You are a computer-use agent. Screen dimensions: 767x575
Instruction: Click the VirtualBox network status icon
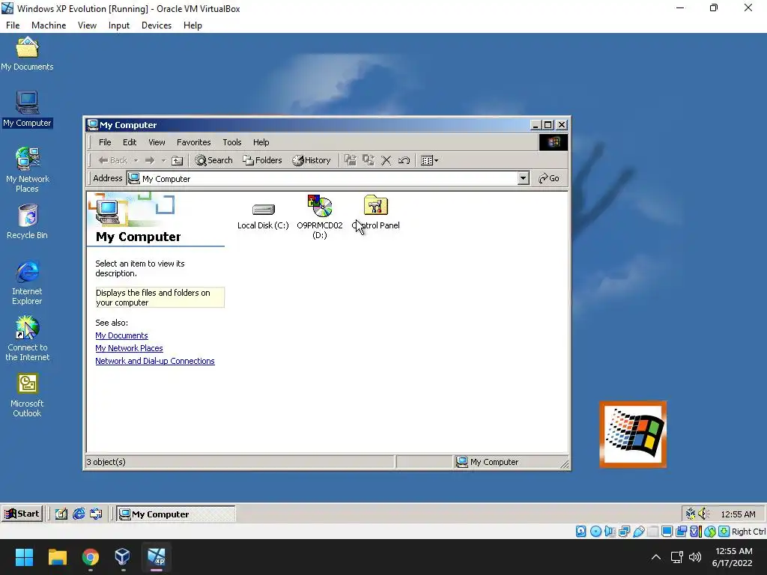[624, 532]
